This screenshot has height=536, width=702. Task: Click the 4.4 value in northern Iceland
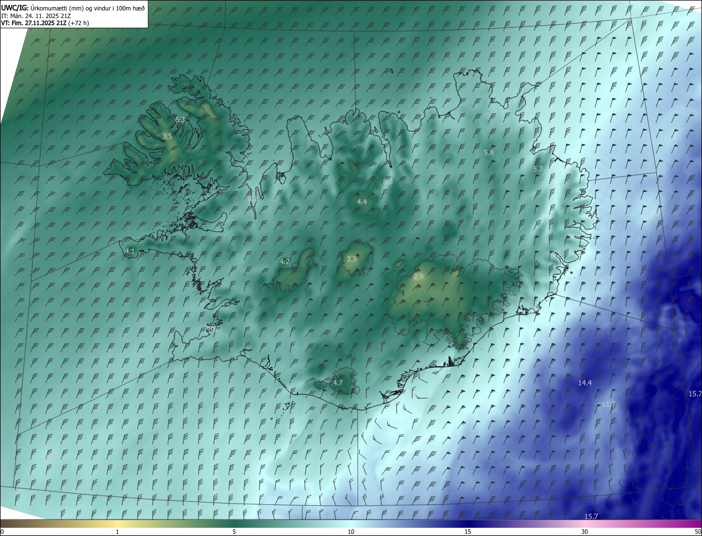point(362,202)
